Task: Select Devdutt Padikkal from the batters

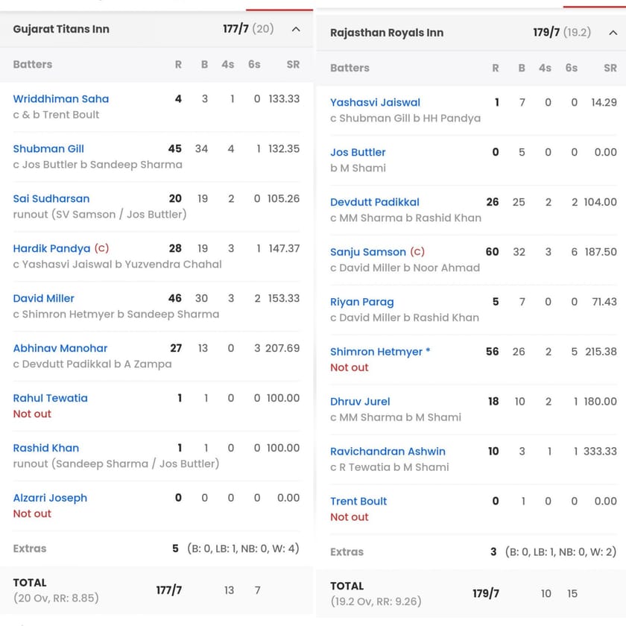Action: point(375,202)
